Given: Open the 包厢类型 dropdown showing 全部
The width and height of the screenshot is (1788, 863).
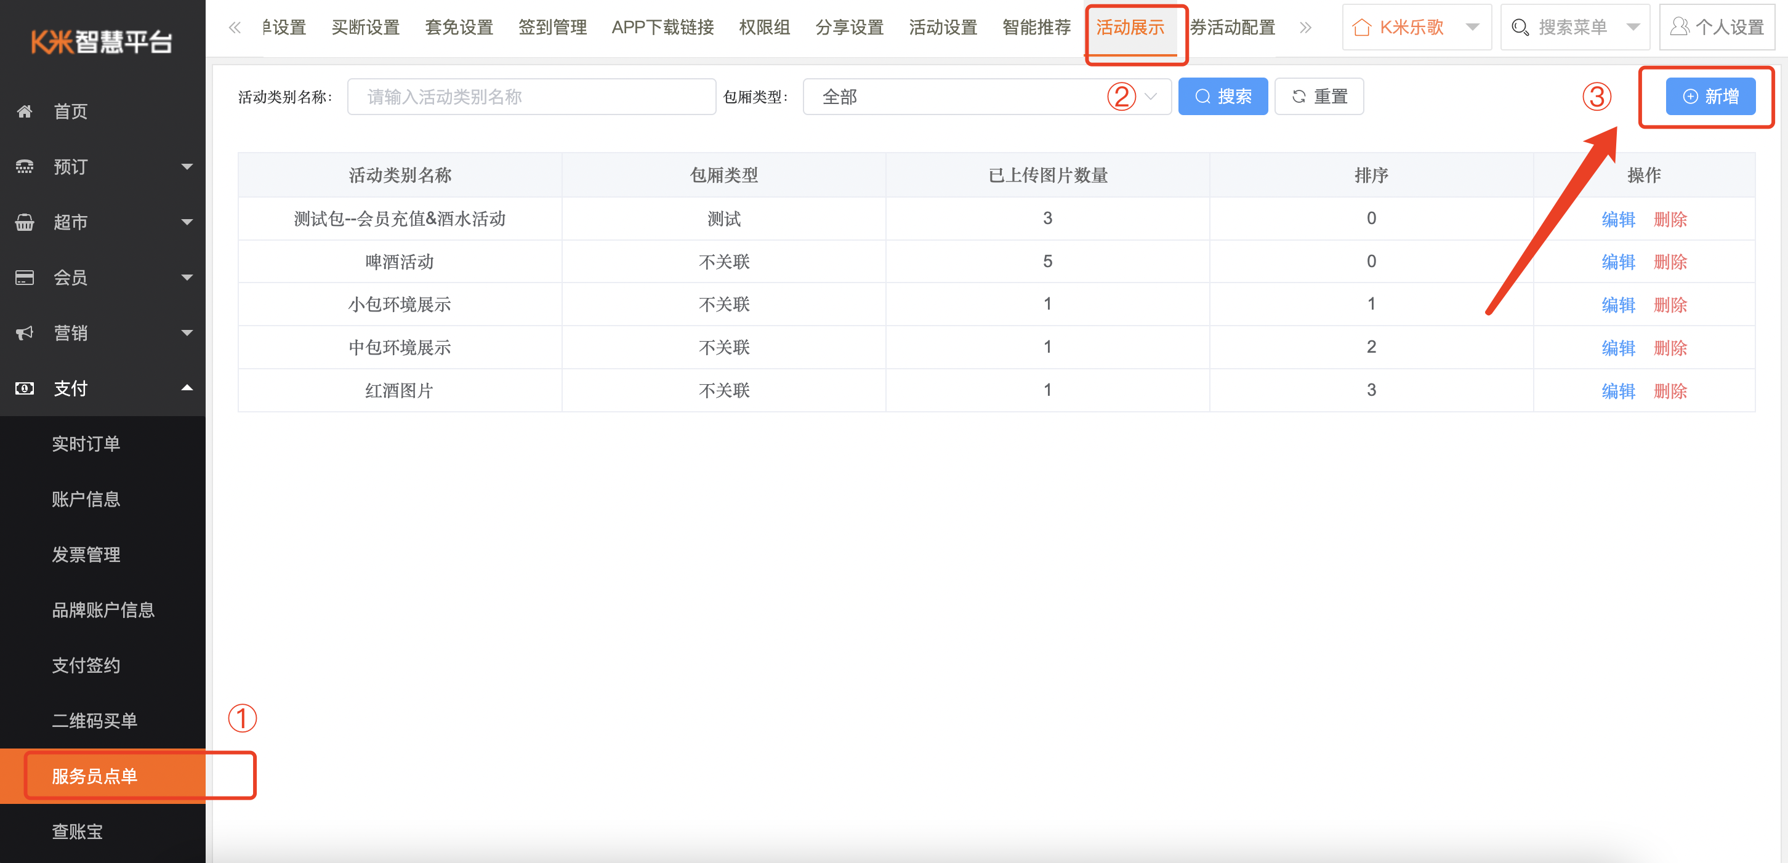Looking at the screenshot, I should pos(987,97).
